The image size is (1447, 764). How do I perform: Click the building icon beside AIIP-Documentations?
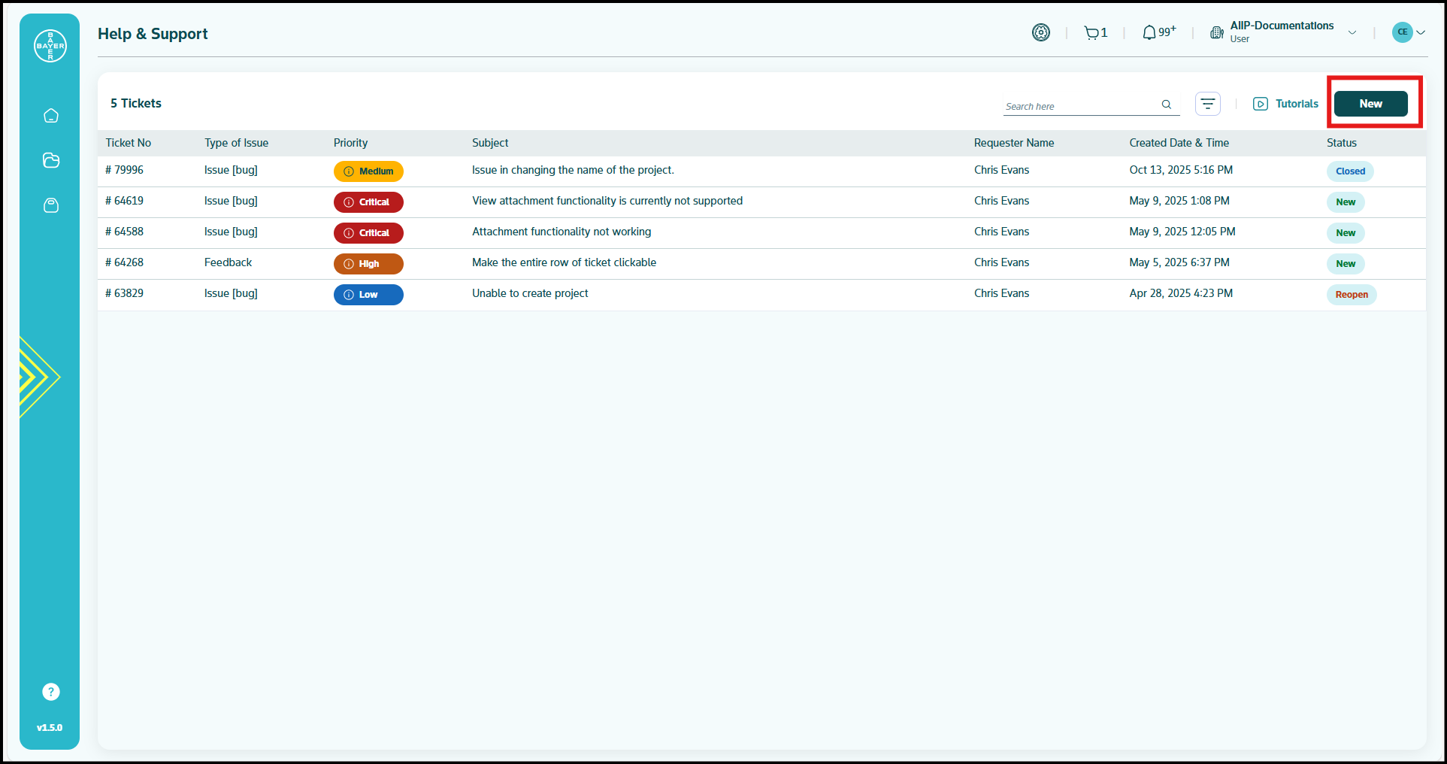point(1216,32)
